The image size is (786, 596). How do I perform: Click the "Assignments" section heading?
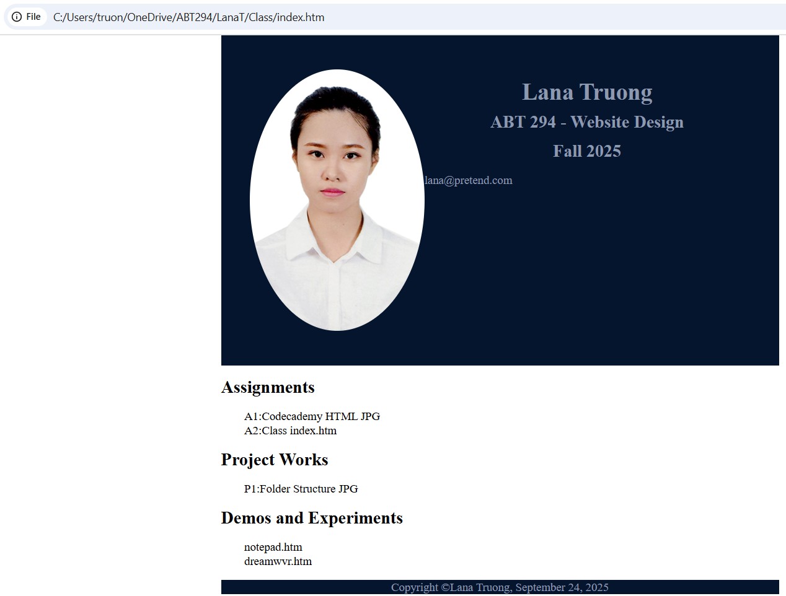tap(268, 387)
